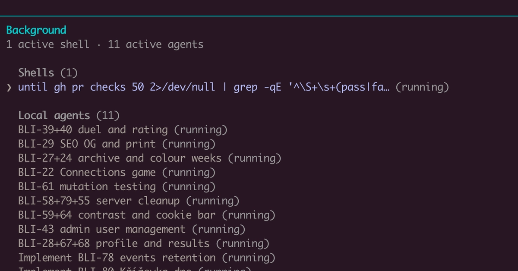Pick the BLI-59+64 contrast and cookie bar agent

pos(147,215)
